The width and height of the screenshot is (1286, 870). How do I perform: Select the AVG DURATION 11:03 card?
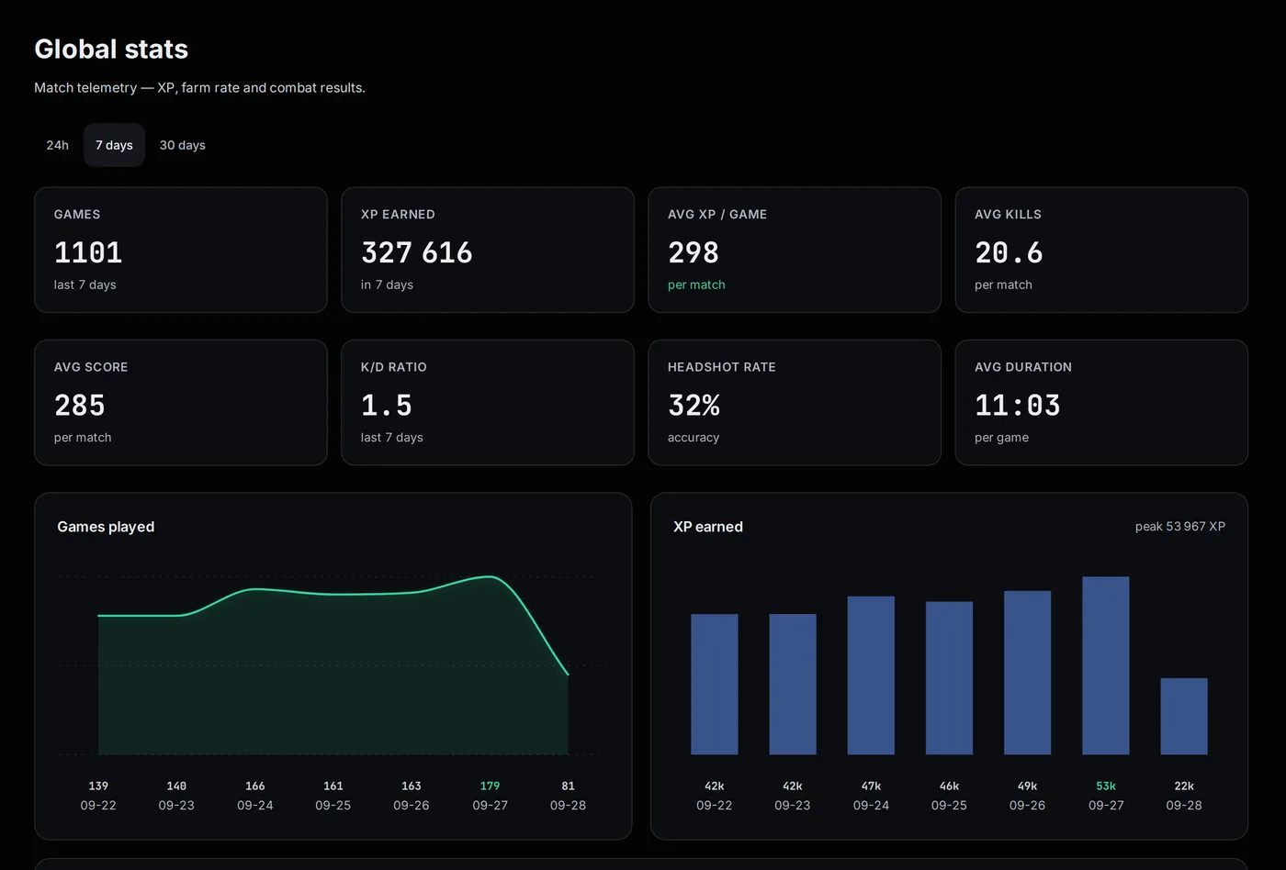coord(1101,402)
